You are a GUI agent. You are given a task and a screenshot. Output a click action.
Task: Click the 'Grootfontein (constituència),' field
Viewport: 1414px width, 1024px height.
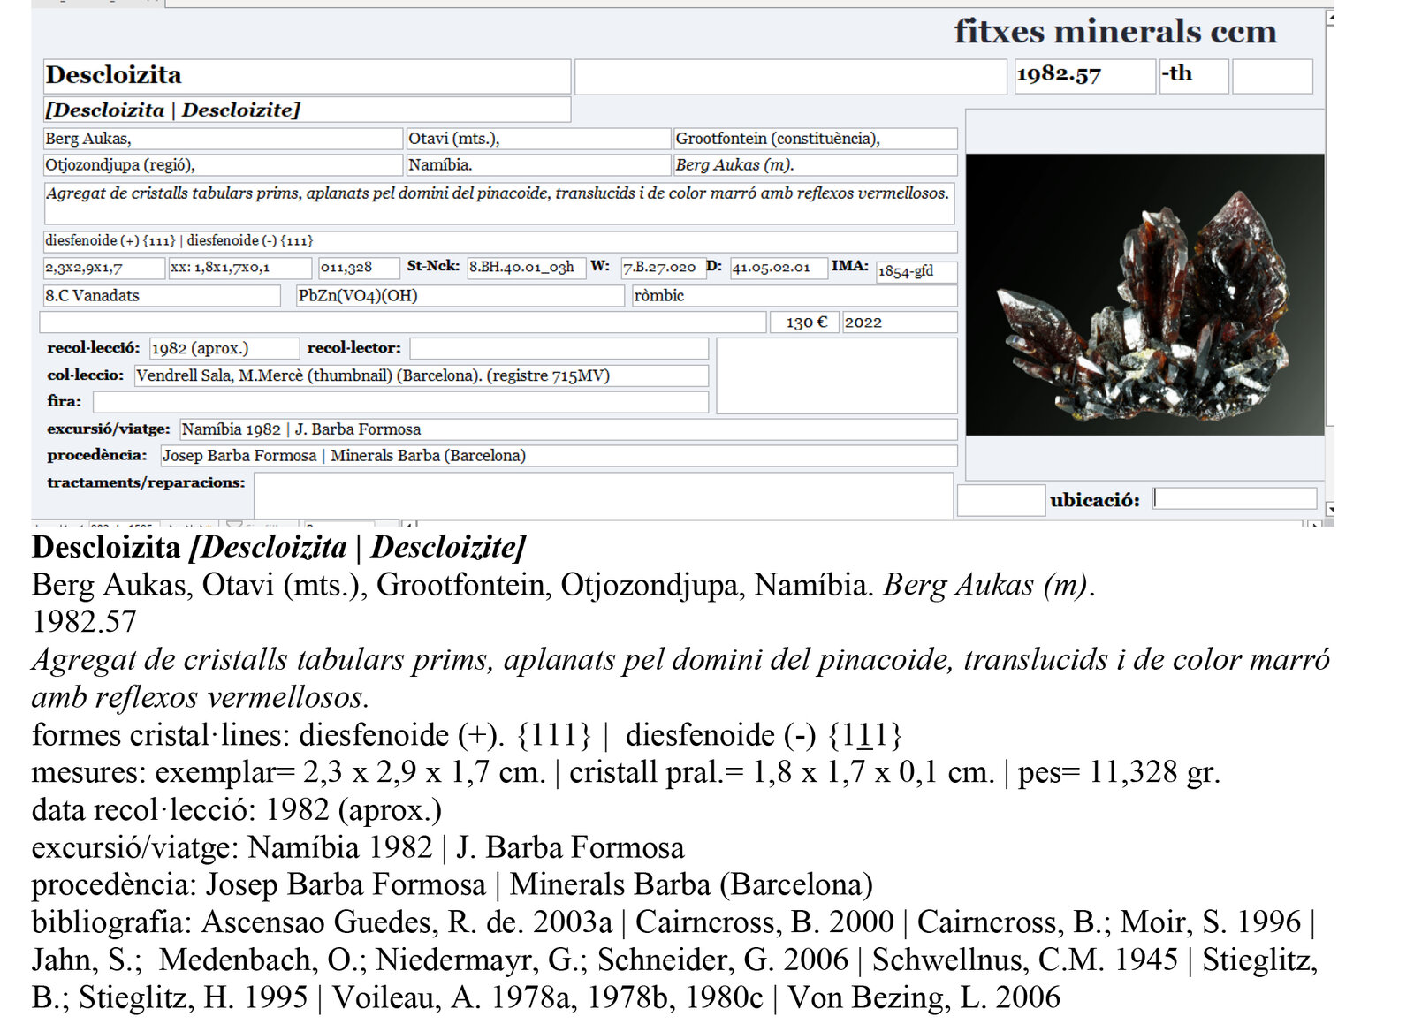pos(815,139)
